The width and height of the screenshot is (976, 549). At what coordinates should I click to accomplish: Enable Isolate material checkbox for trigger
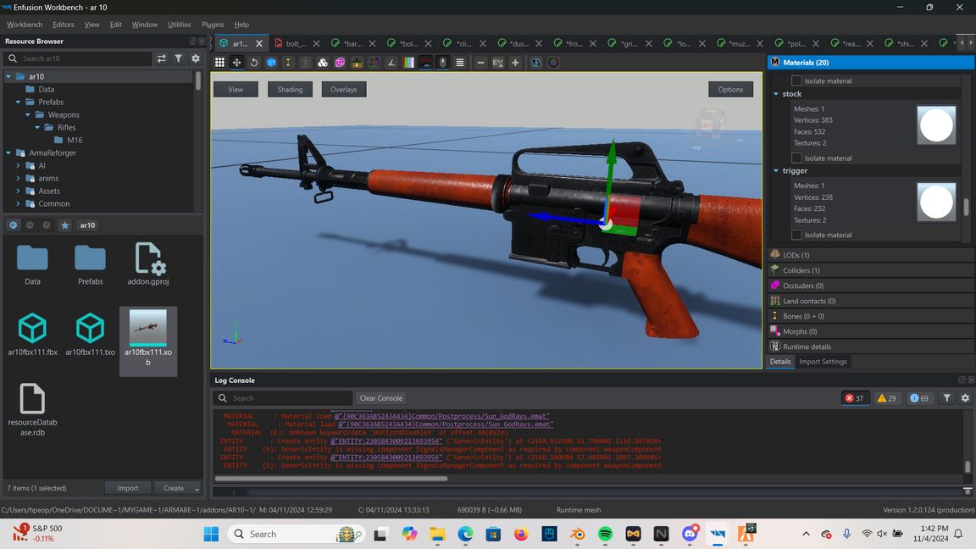point(796,235)
